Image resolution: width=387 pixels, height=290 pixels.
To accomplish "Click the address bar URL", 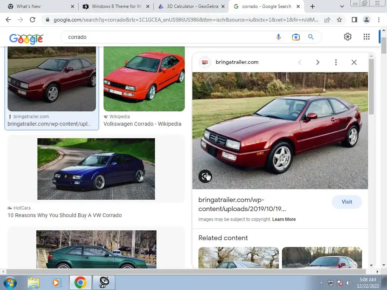I will pyautogui.click(x=186, y=20).
